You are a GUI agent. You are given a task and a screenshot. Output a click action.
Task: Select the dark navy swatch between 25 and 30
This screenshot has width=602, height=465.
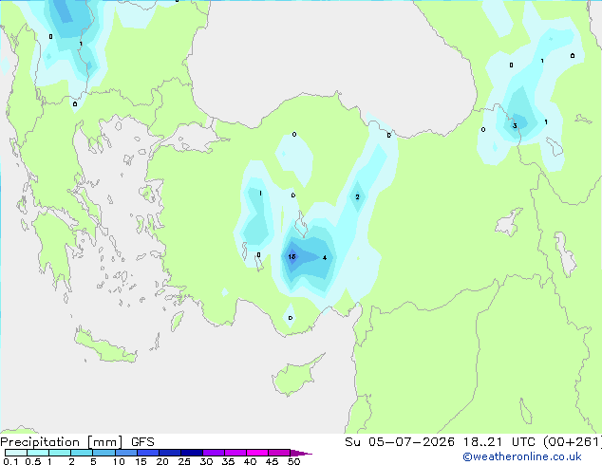(191, 453)
